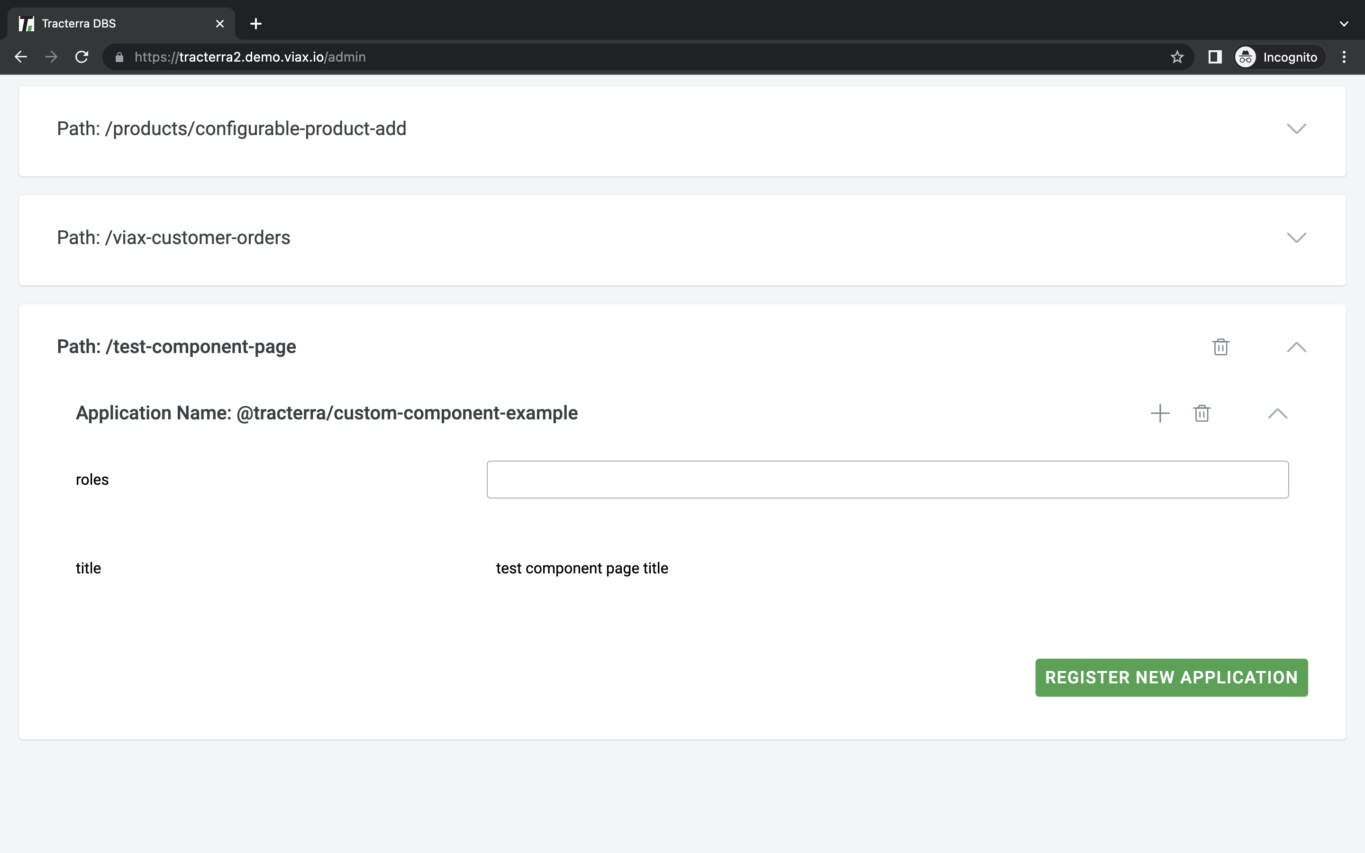
Task: Open the tab search dropdown arrow
Action: tap(1344, 24)
